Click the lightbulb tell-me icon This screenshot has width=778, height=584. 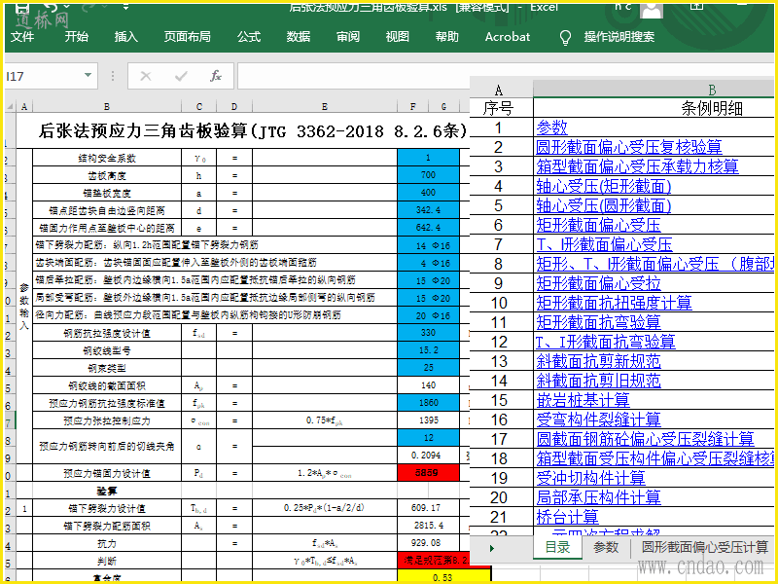click(565, 37)
